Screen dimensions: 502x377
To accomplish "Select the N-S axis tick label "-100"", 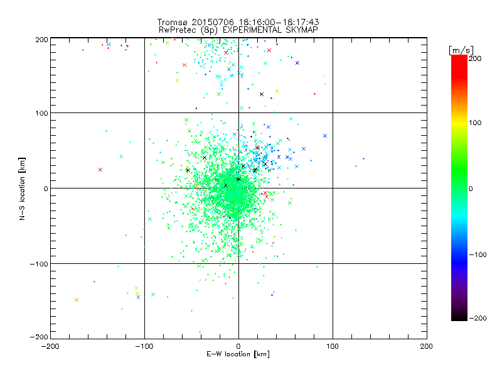I will (39, 264).
